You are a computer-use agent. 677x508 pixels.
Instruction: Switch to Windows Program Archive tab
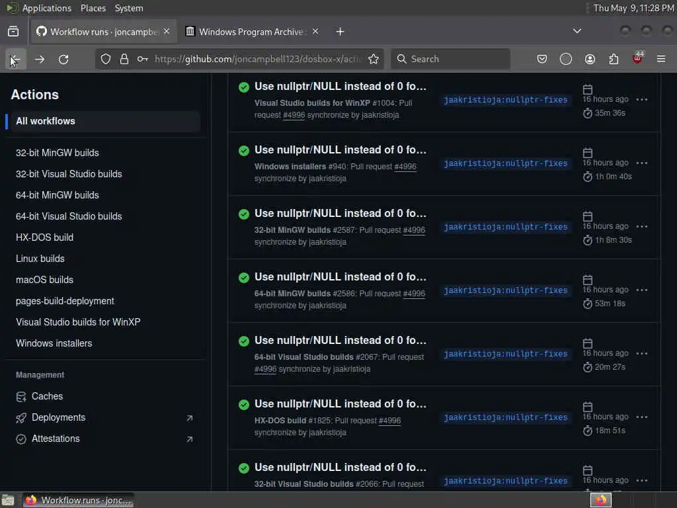pos(252,32)
